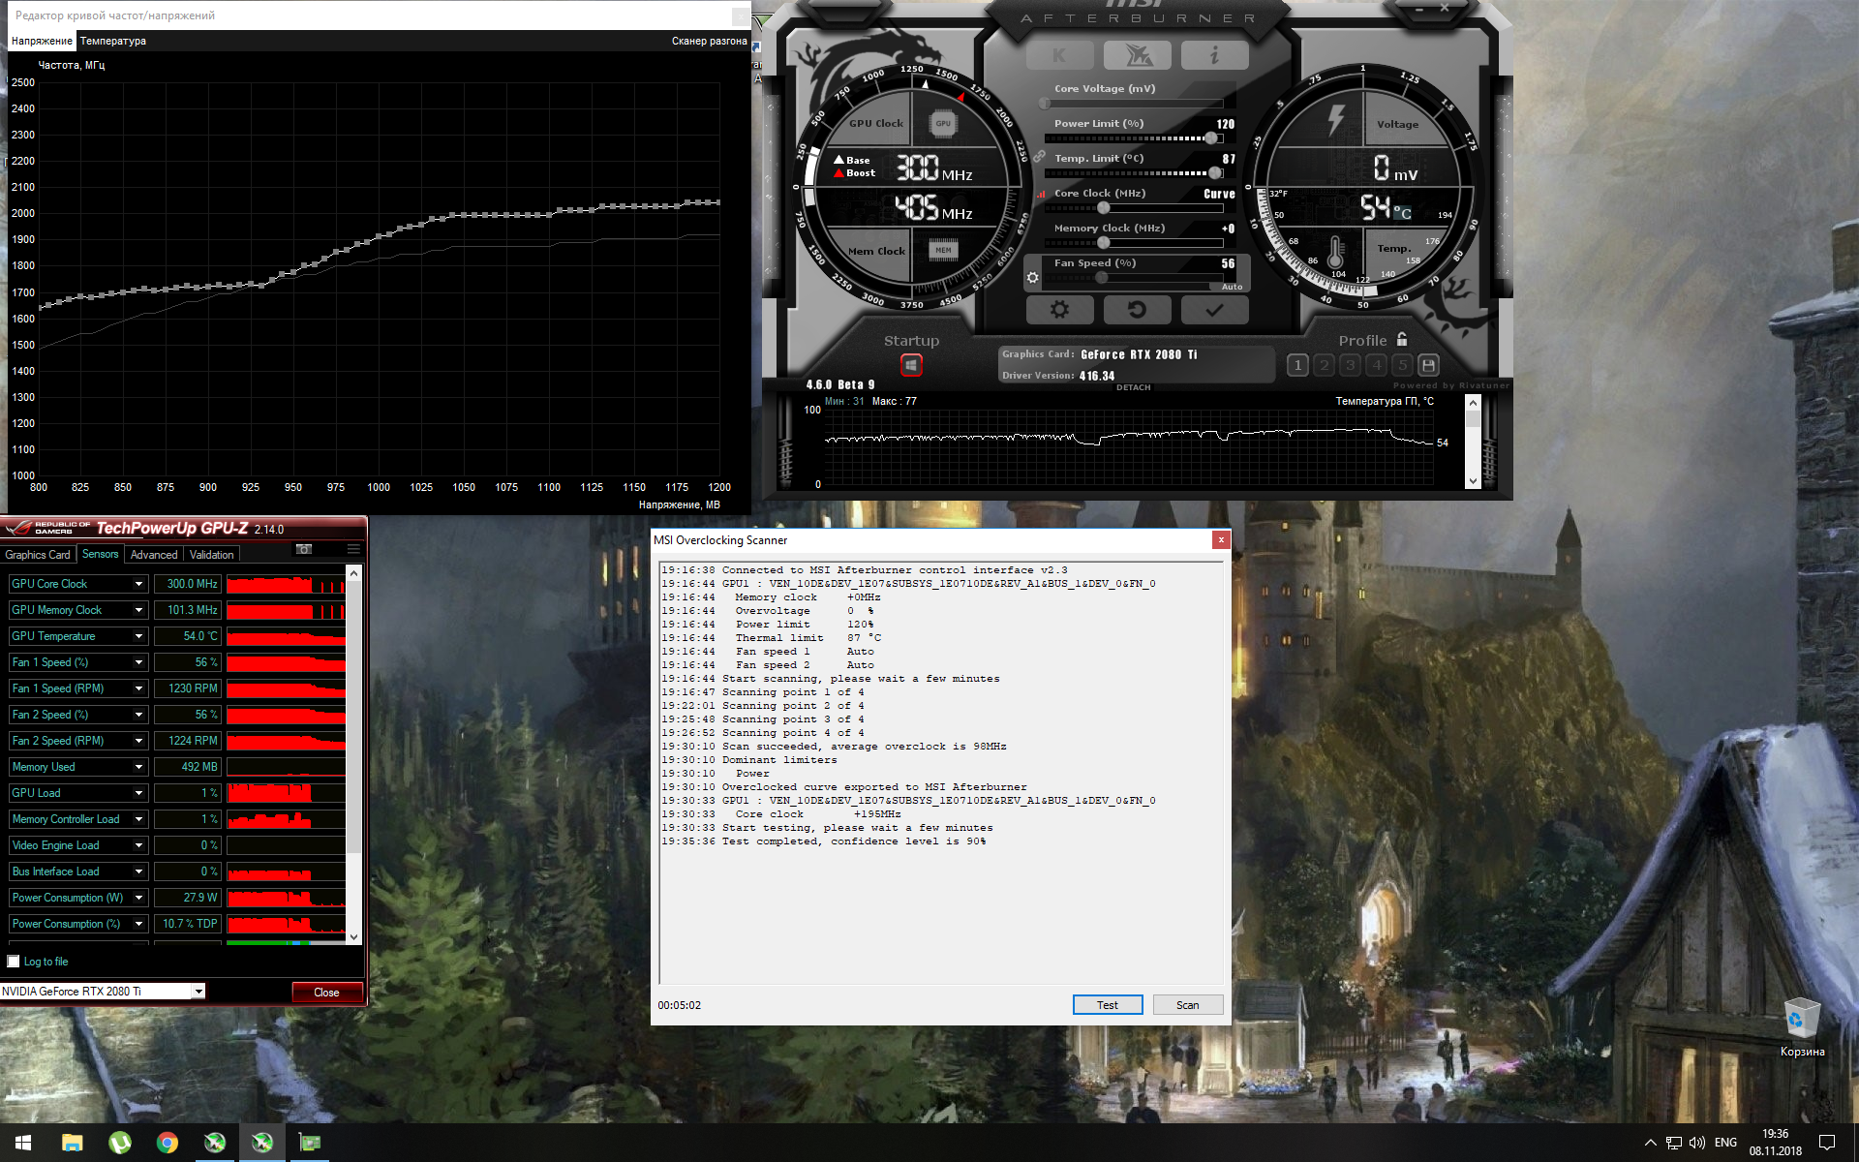Click the Scan button in OC Scanner
The image size is (1859, 1162).
click(x=1187, y=1005)
